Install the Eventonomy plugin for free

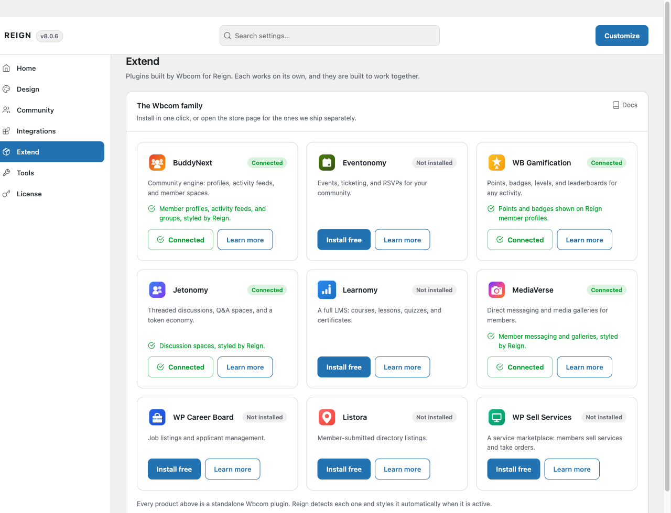click(x=344, y=240)
